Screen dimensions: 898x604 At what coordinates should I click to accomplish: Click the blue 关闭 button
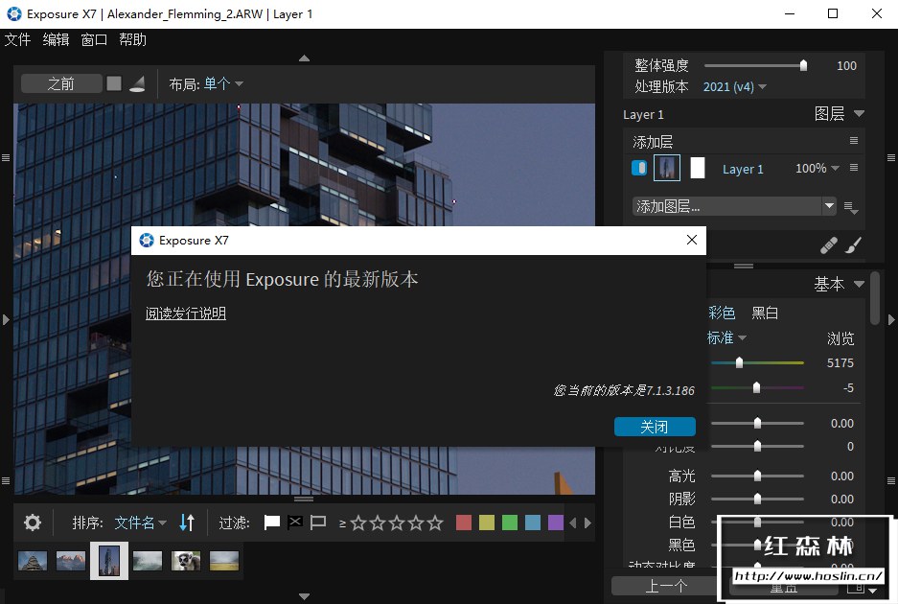coord(655,427)
